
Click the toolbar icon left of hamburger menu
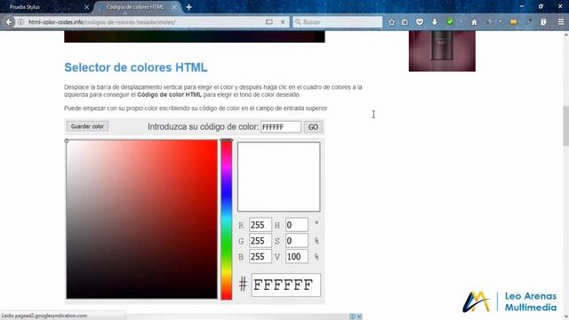coord(543,22)
